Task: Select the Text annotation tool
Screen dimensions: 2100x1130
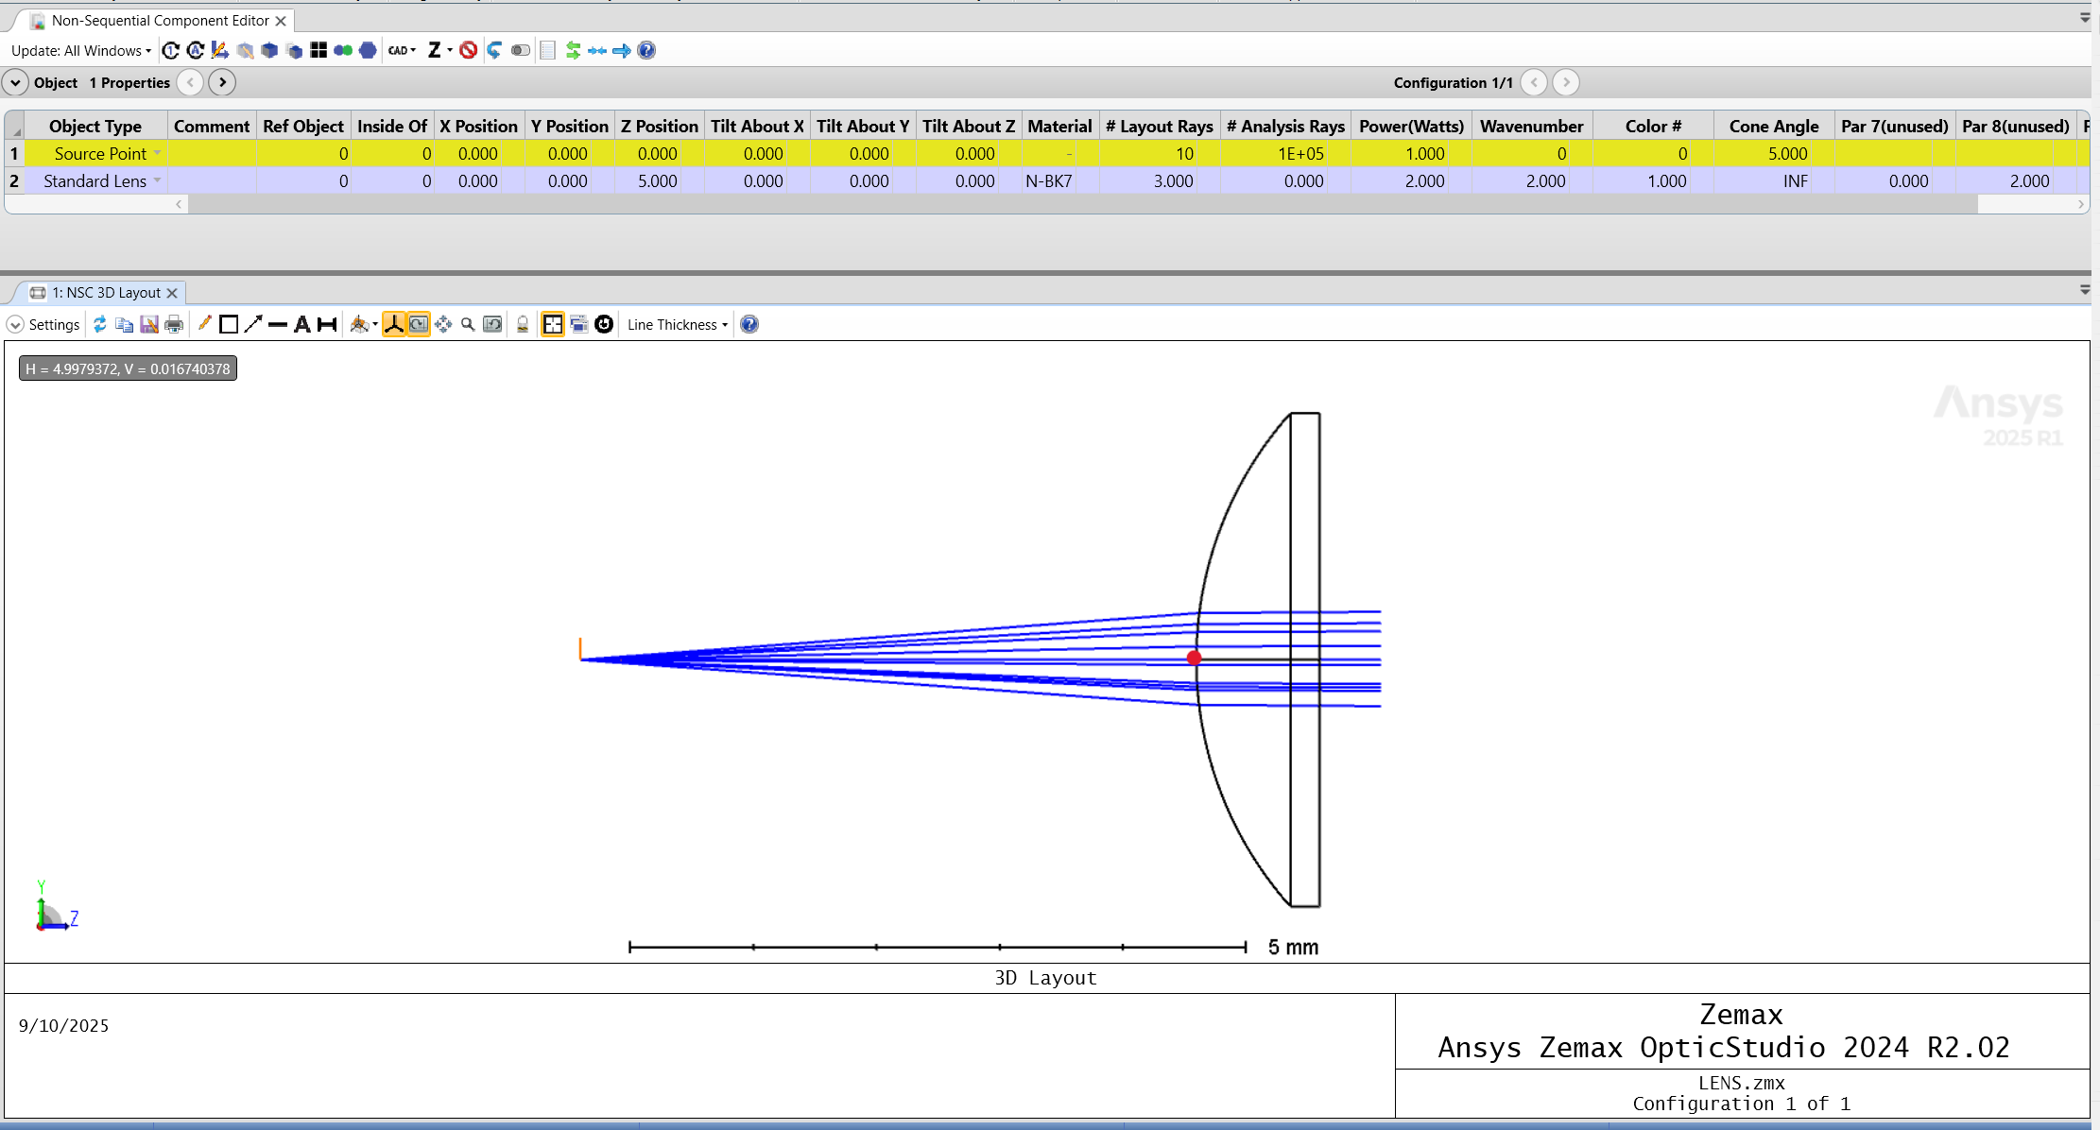Action: click(x=302, y=324)
